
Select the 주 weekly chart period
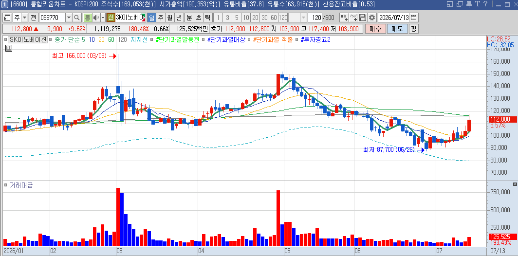[161, 18]
